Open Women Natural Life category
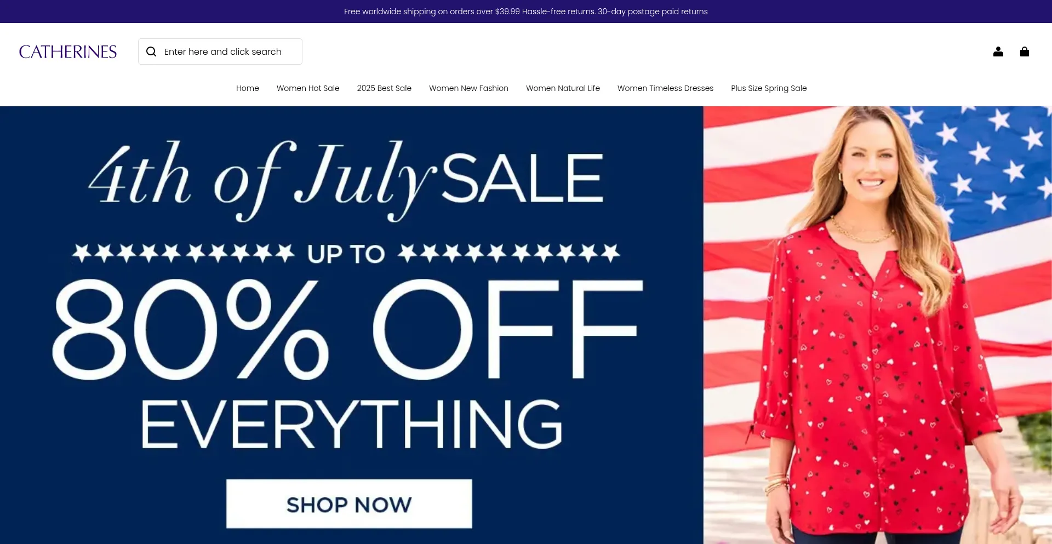This screenshot has width=1052, height=544. coord(563,88)
